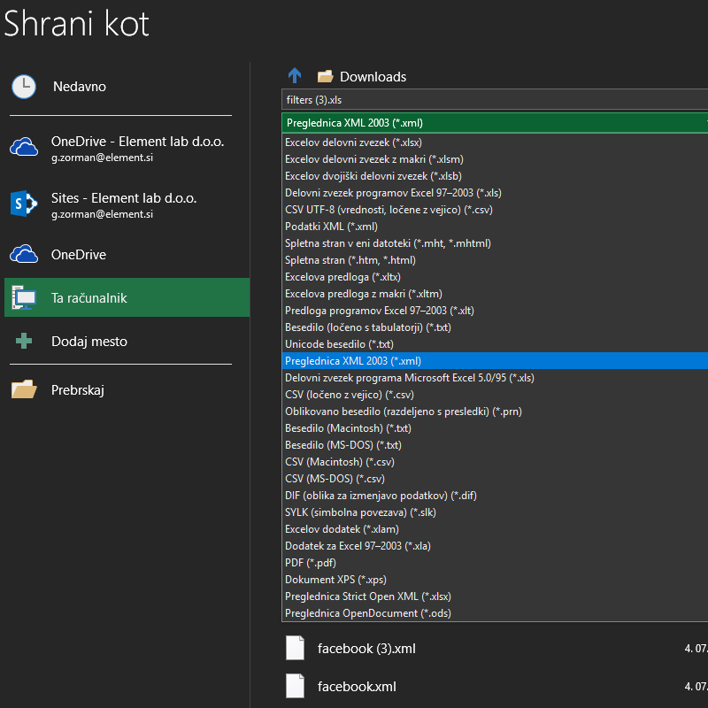Select Preglednica Strict Open XML (*.xlsx)
The width and height of the screenshot is (708, 708).
point(495,596)
